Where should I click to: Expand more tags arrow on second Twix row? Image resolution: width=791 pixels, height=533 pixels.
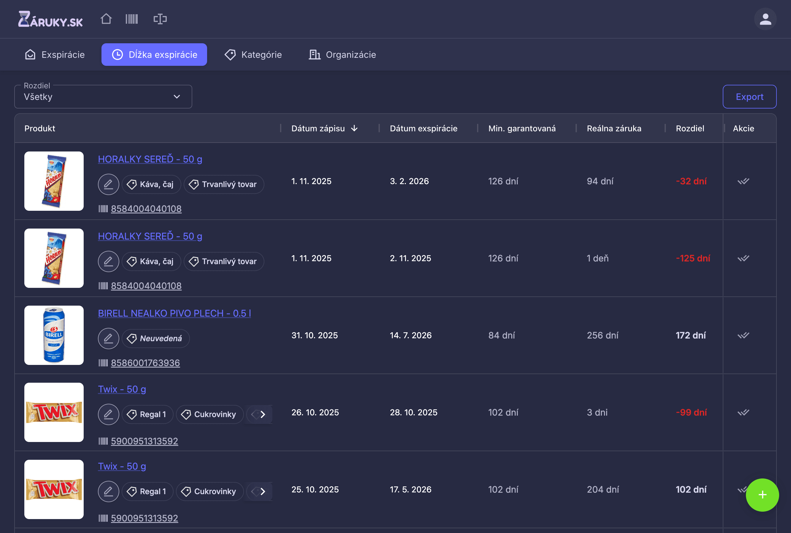click(x=263, y=491)
